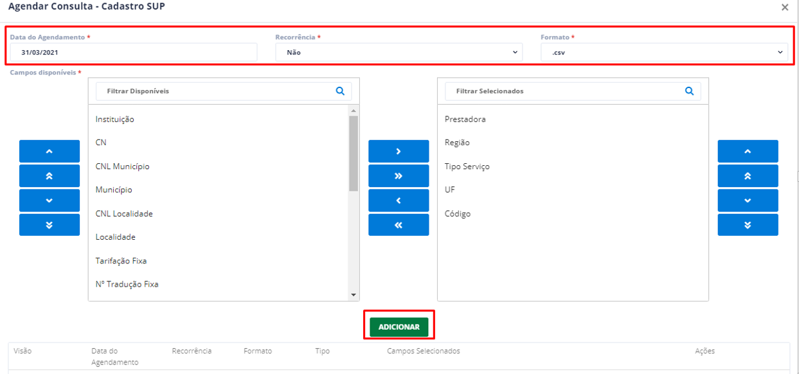Move available-list item down one position

coord(49,200)
